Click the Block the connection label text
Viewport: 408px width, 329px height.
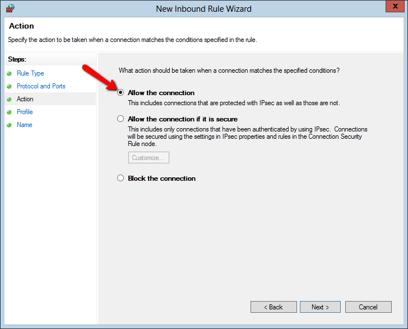161,178
